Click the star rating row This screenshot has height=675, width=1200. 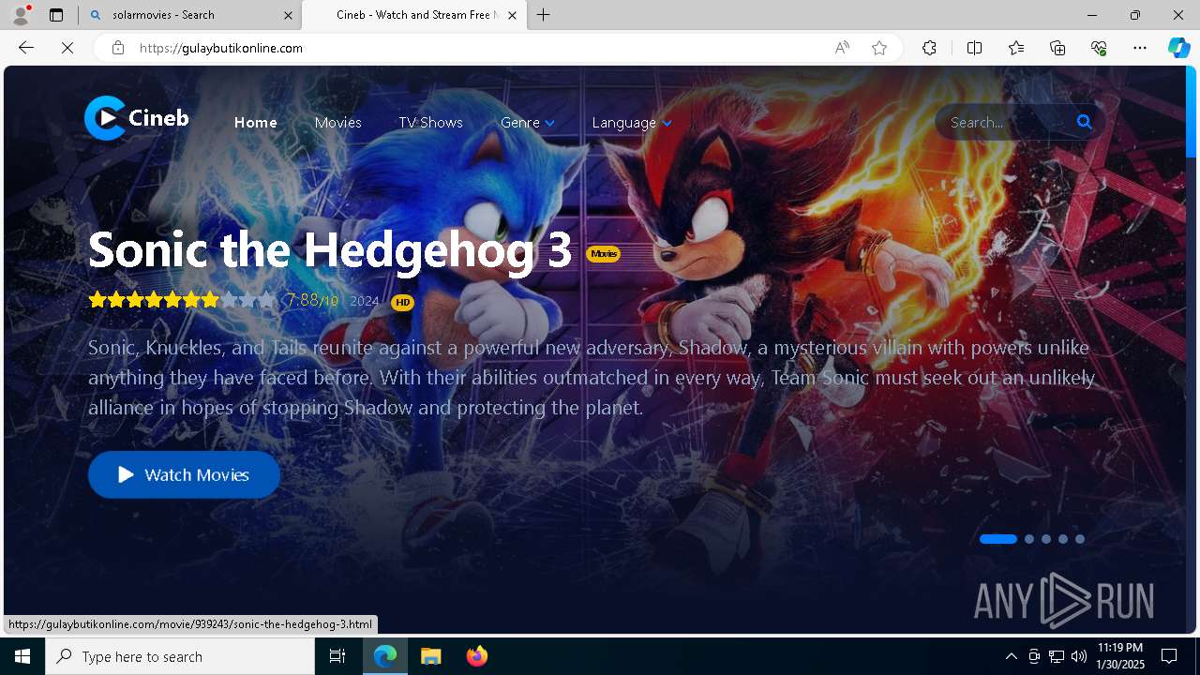pyautogui.click(x=182, y=300)
